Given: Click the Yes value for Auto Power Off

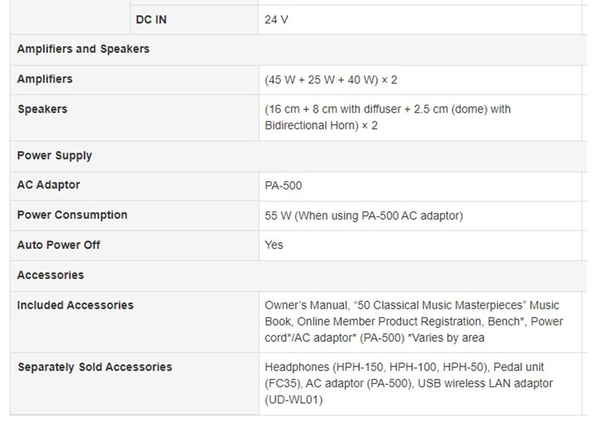Looking at the screenshot, I should point(274,245).
